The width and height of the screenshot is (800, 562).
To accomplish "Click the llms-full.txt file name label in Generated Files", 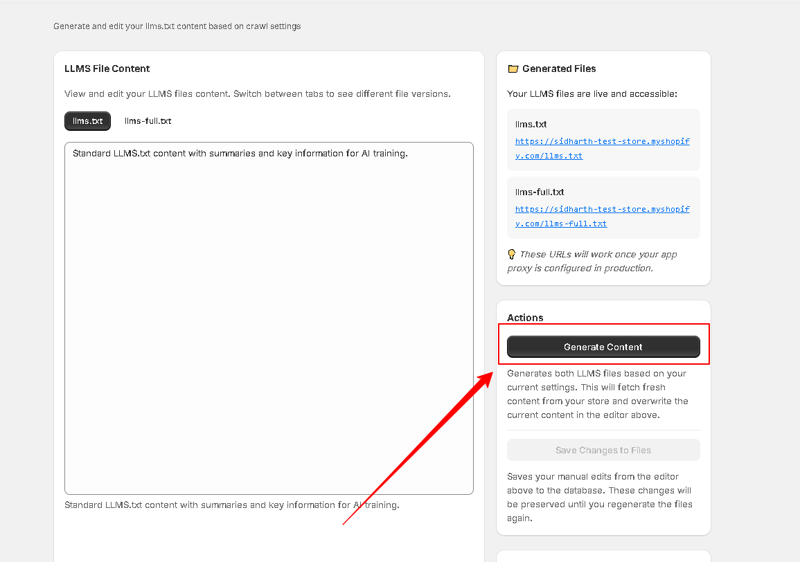I will click(x=540, y=192).
